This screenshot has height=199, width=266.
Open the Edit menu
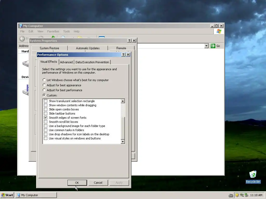coord(31,31)
